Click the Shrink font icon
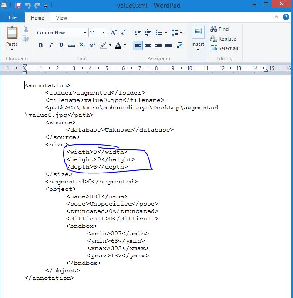293x298 pixels. (123, 33)
